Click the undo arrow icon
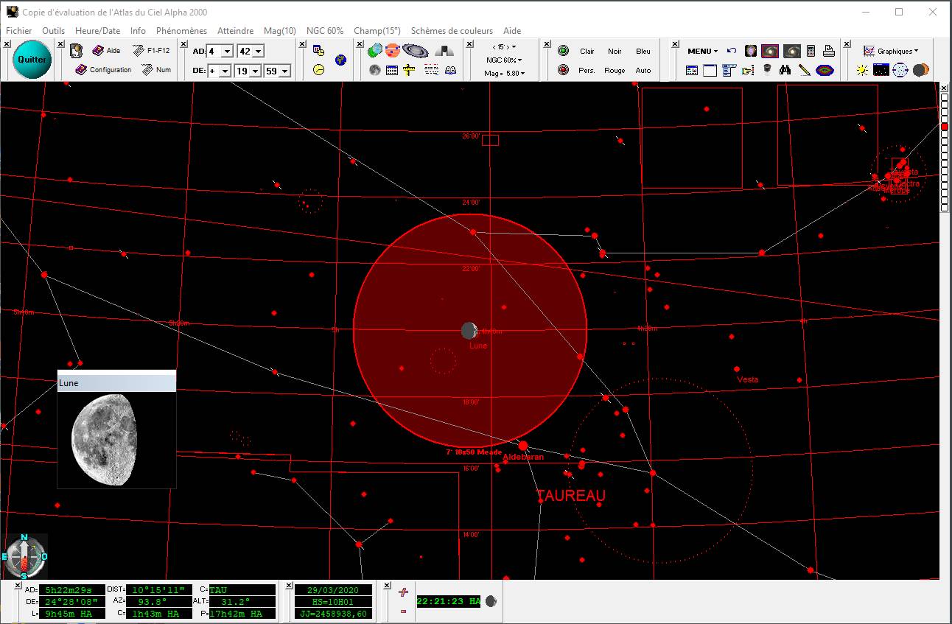 (x=732, y=51)
